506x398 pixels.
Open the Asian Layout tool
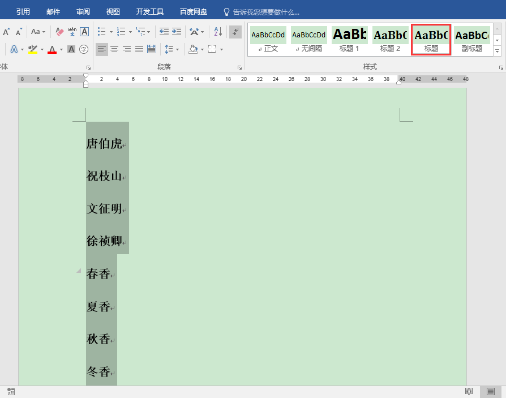pos(194,32)
